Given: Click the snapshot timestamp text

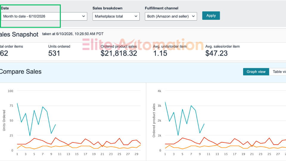Looking at the screenshot, I should (73, 34).
